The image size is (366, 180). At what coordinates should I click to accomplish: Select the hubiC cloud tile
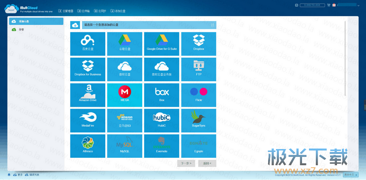[x=161, y=120]
